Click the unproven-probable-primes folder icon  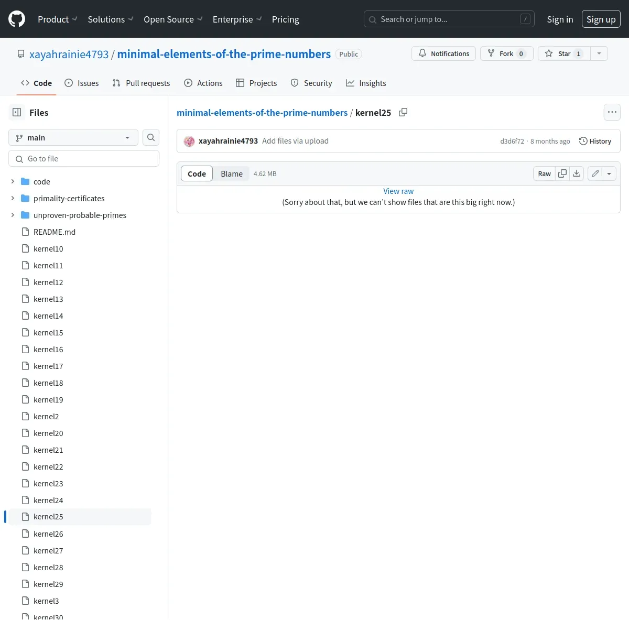pos(25,215)
